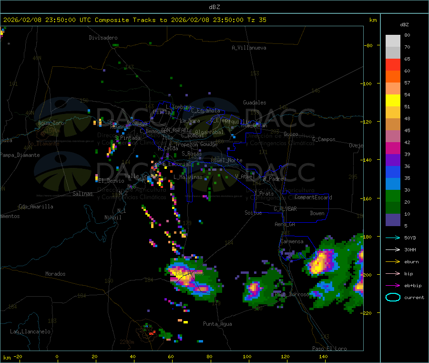Click the eburn yellow arrow legend icon

[393, 261]
